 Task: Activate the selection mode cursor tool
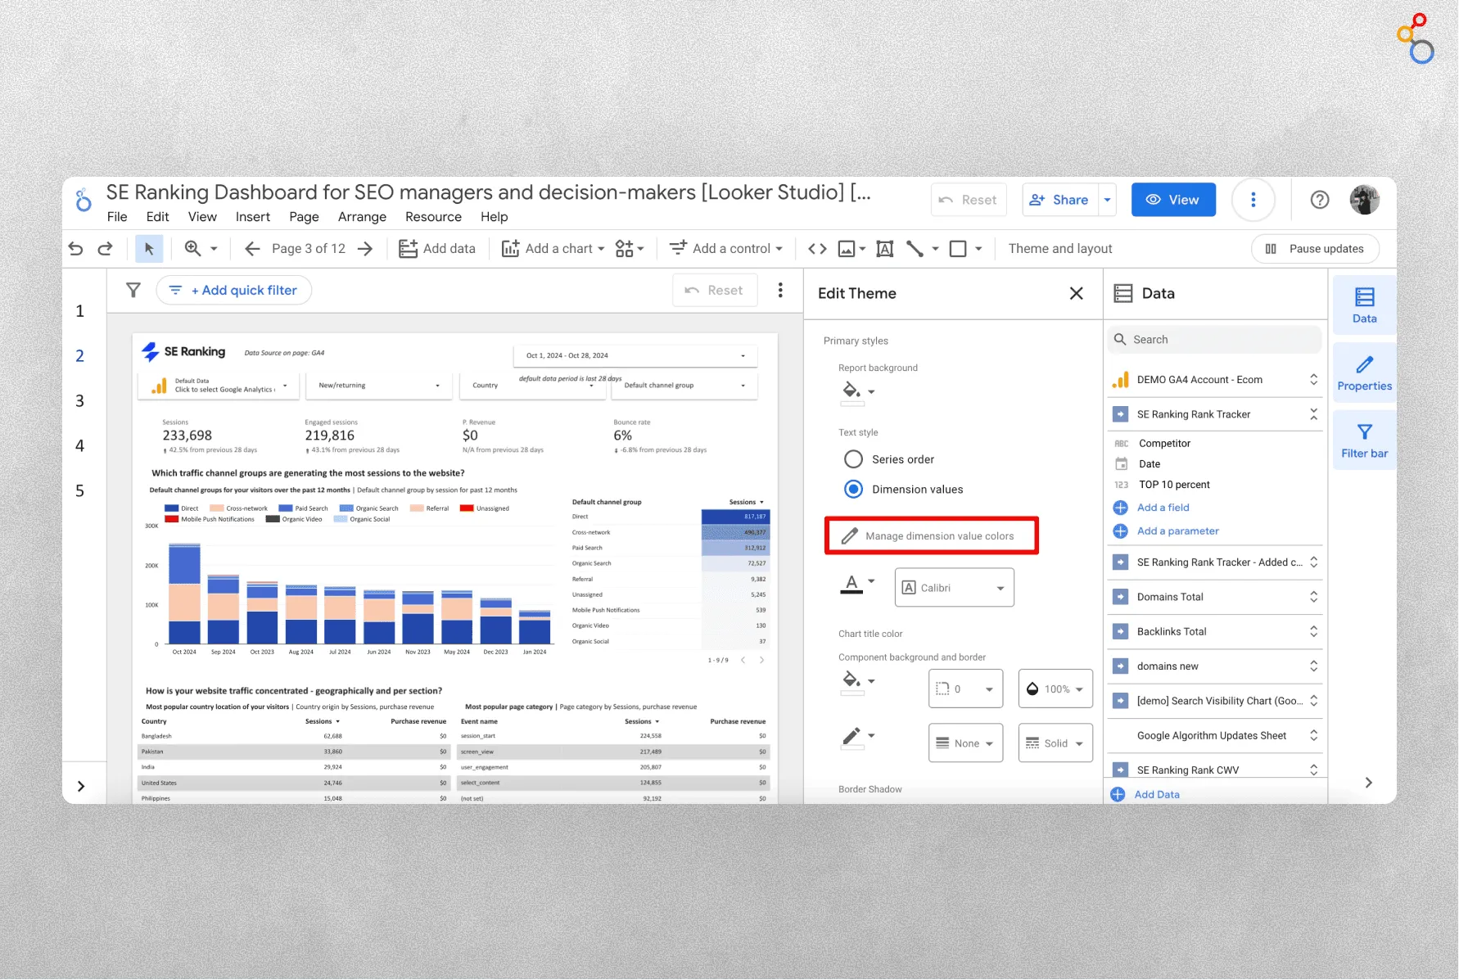tap(149, 249)
